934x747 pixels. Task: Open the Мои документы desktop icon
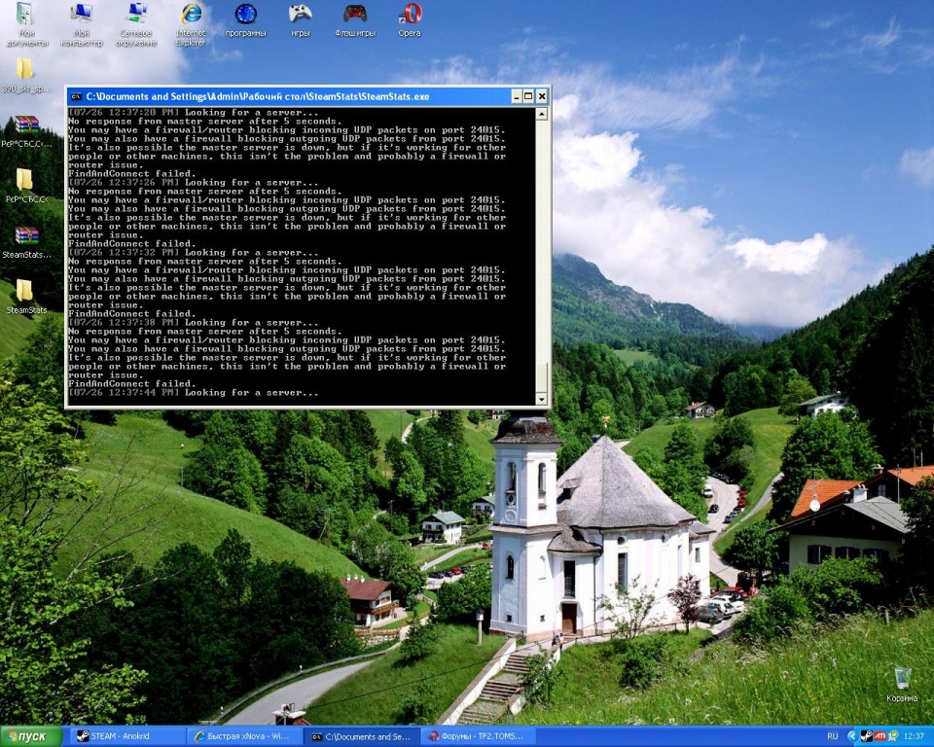coord(24,15)
